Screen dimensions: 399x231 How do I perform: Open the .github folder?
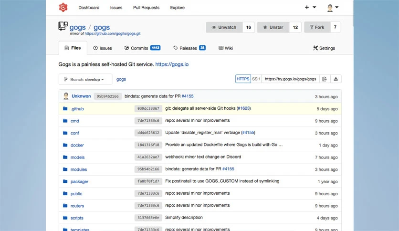tap(77, 109)
